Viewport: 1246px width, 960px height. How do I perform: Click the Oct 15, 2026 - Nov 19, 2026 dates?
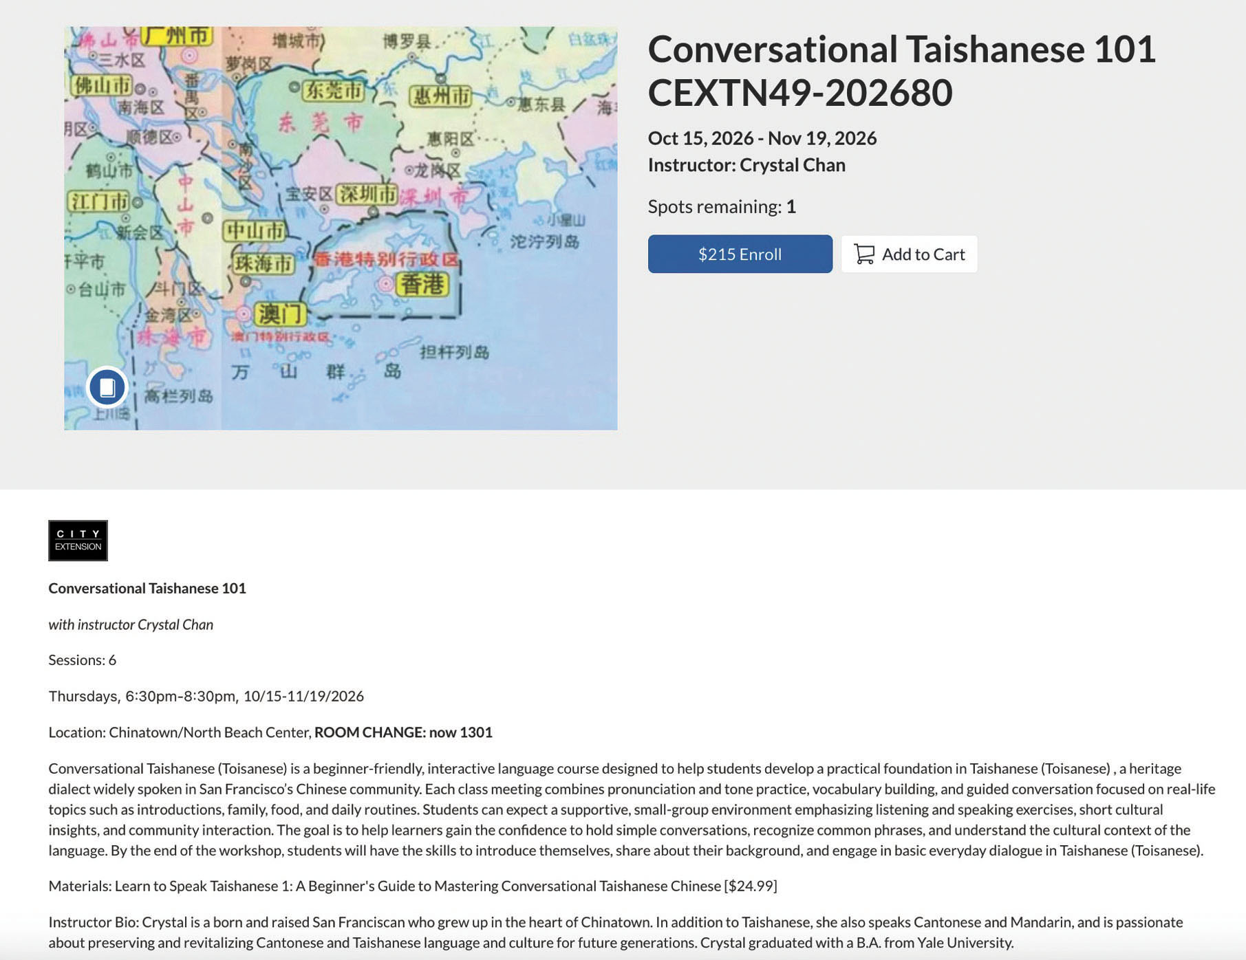tap(762, 138)
